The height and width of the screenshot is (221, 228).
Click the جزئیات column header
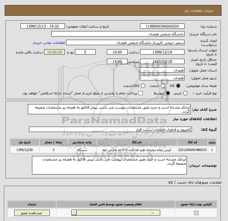[x=32, y=204]
